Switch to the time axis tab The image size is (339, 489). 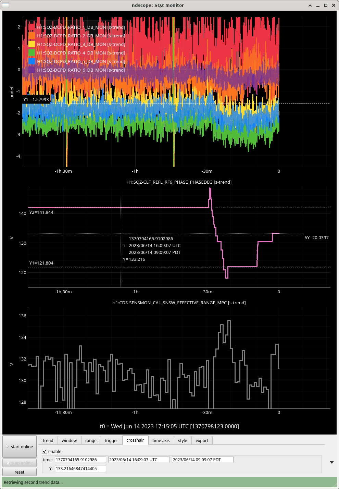pos(161,440)
